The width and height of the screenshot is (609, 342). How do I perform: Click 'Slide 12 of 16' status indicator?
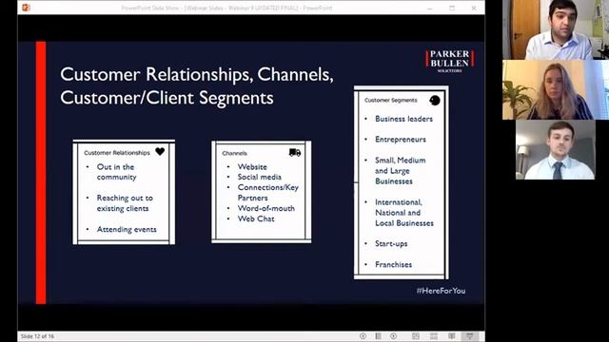click(x=37, y=336)
